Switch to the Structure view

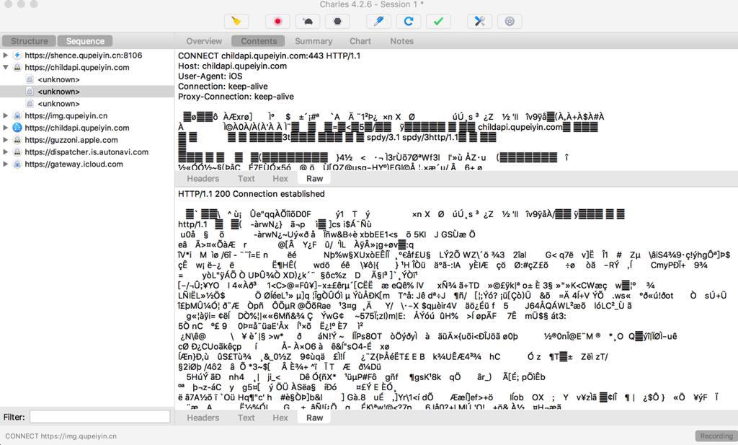tap(29, 41)
